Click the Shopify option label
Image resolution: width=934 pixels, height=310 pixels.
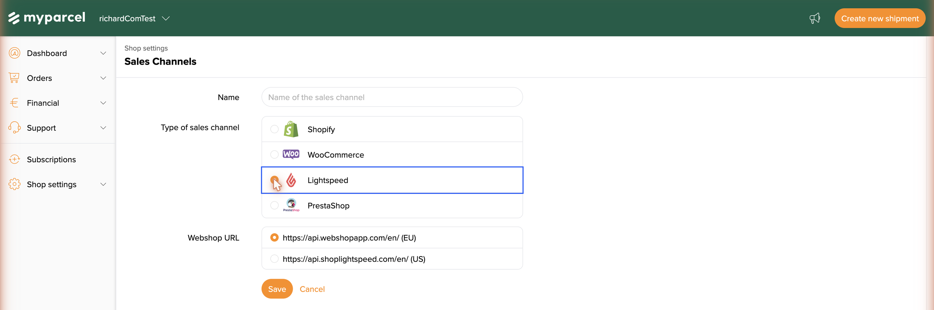tap(321, 129)
